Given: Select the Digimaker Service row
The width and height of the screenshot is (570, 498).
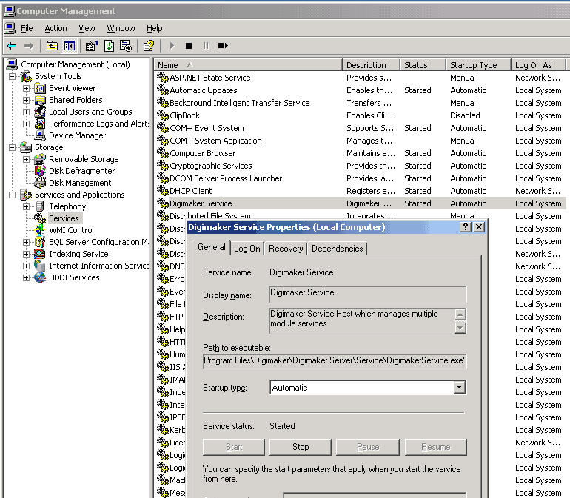Looking at the screenshot, I should [360, 203].
